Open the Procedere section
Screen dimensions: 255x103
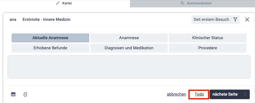208,48
